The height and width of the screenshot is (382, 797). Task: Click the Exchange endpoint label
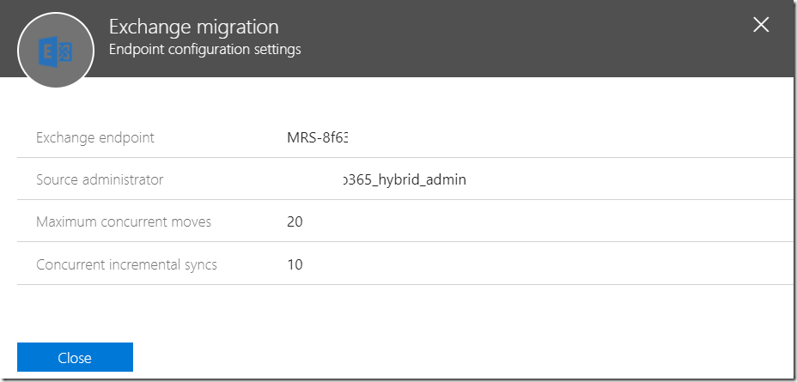click(95, 137)
